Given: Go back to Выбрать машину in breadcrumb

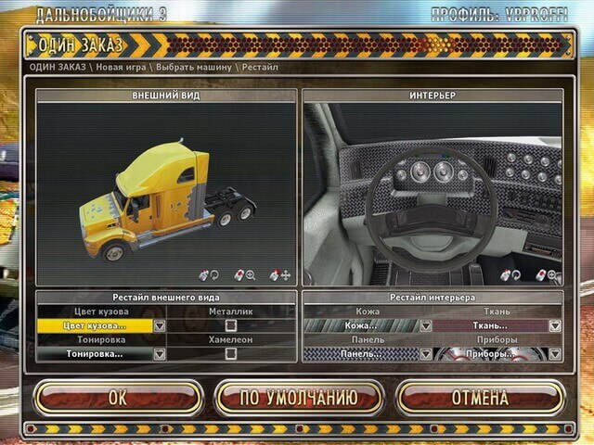Looking at the screenshot, I should 195,68.
